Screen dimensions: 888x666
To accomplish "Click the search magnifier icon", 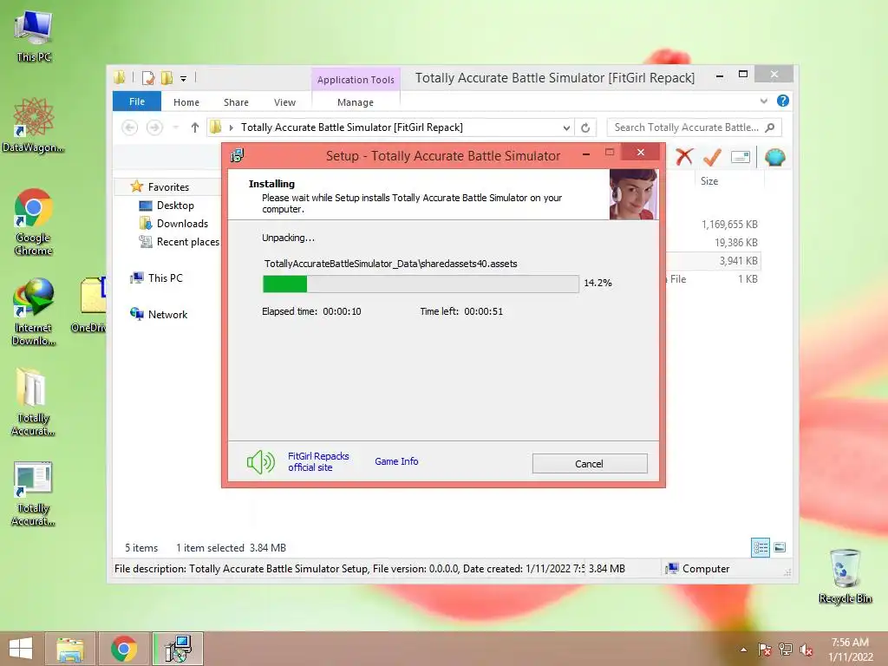I will click(x=770, y=127).
